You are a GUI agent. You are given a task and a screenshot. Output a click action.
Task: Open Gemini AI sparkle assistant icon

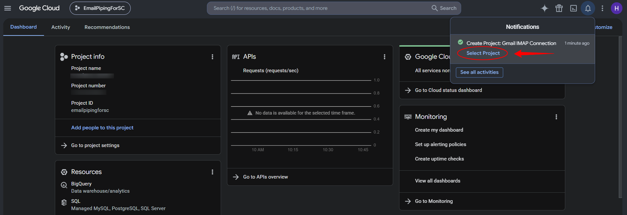click(x=545, y=8)
